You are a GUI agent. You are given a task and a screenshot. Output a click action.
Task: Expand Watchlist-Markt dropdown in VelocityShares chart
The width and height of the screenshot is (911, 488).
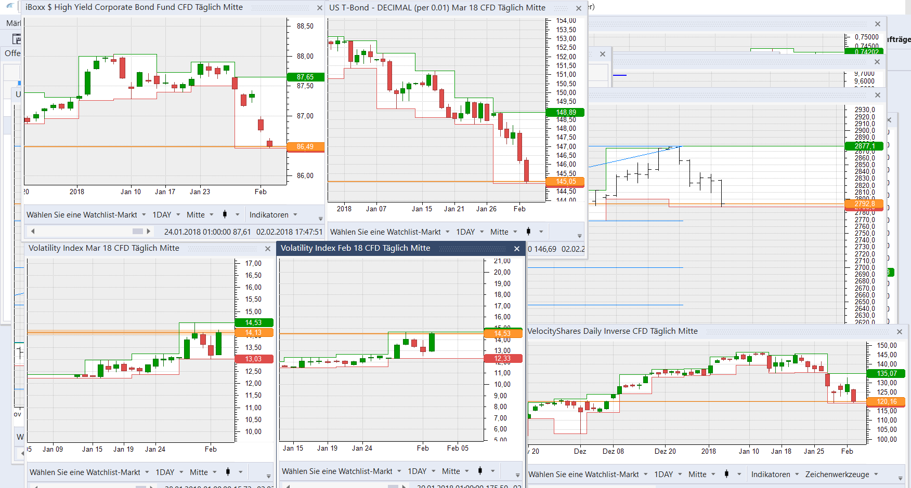point(645,474)
